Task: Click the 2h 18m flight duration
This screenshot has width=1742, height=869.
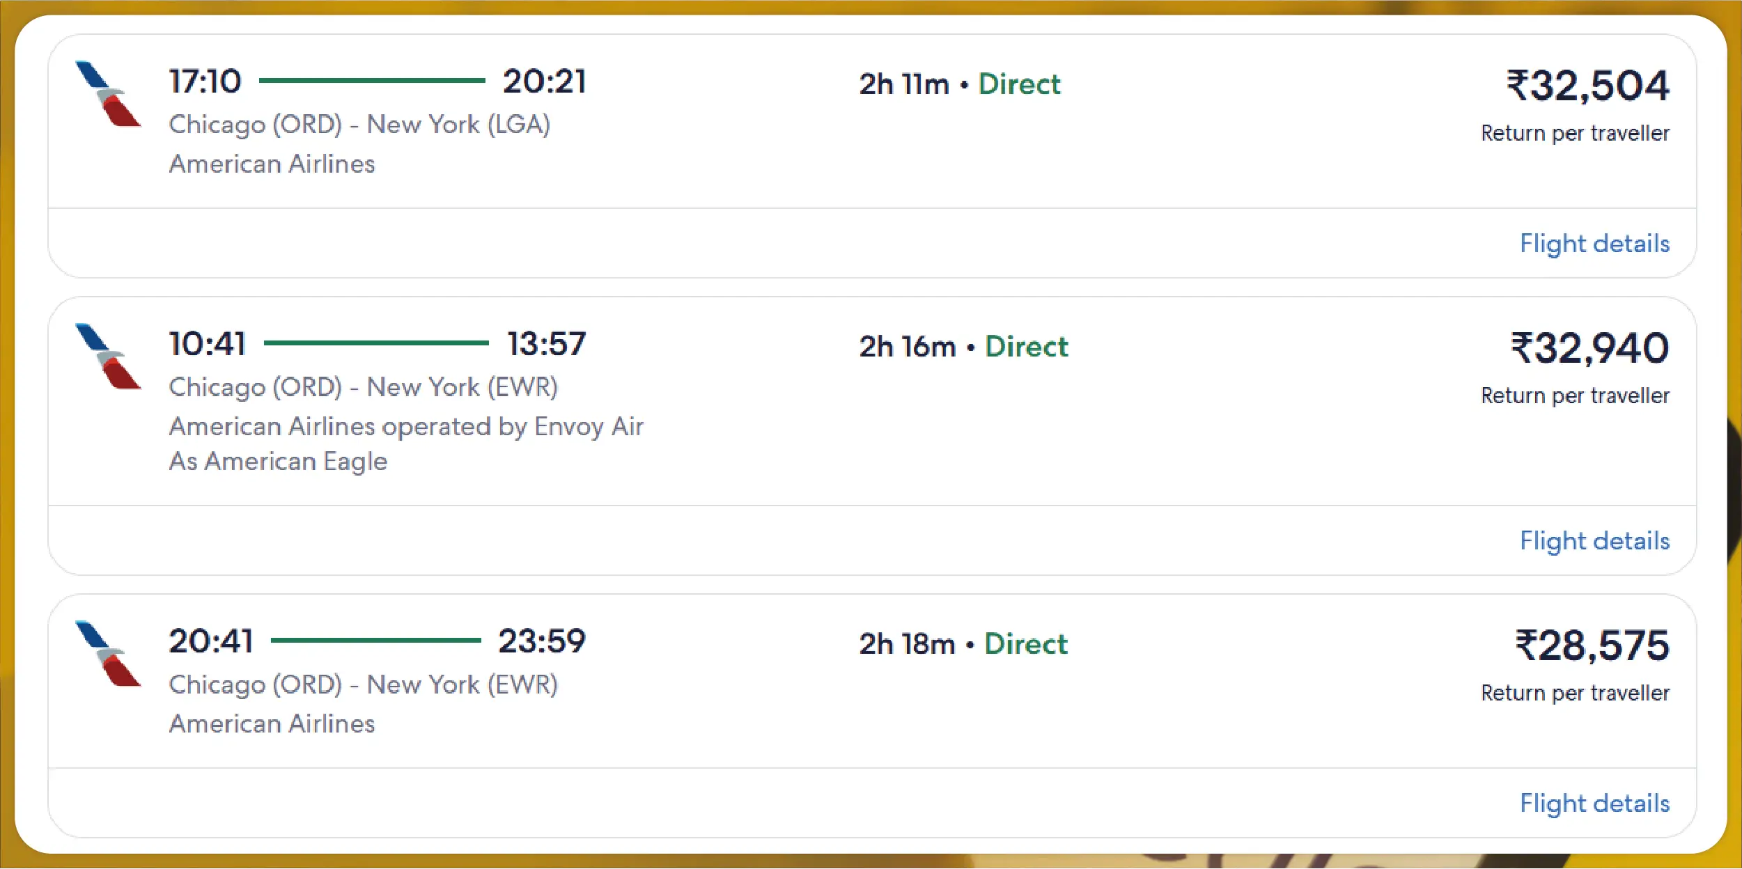Action: [x=907, y=644]
